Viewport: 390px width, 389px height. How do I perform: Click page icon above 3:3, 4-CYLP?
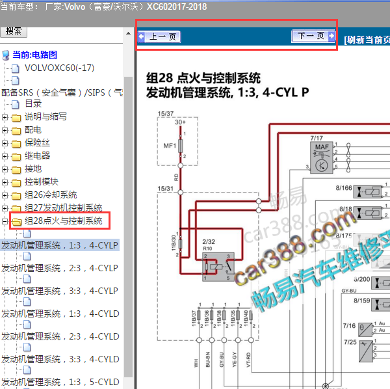point(27,279)
